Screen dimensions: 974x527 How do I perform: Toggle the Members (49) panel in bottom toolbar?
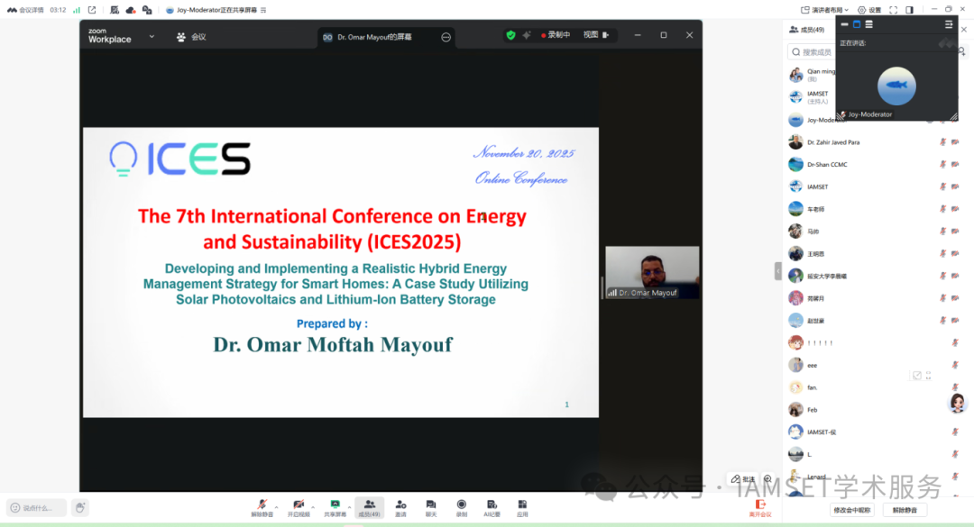click(370, 505)
